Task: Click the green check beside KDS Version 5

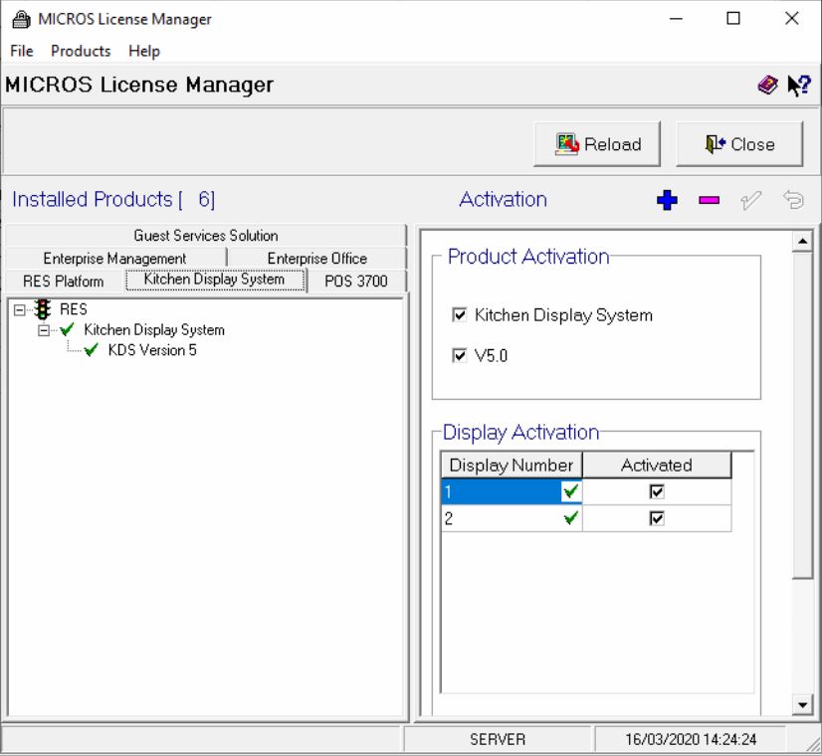Action: pyautogui.click(x=92, y=350)
